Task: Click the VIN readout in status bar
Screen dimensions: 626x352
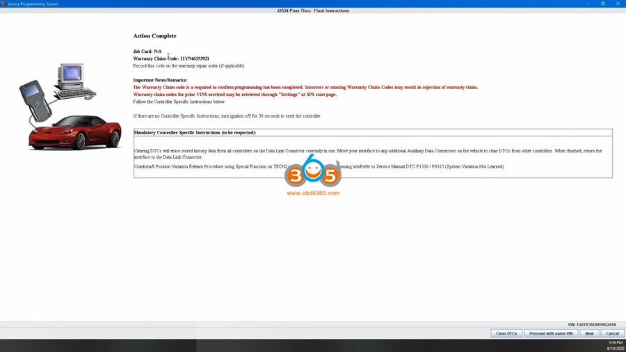Action: (592, 325)
